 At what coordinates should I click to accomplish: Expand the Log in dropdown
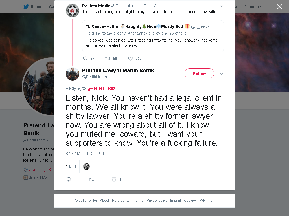click(x=255, y=7)
